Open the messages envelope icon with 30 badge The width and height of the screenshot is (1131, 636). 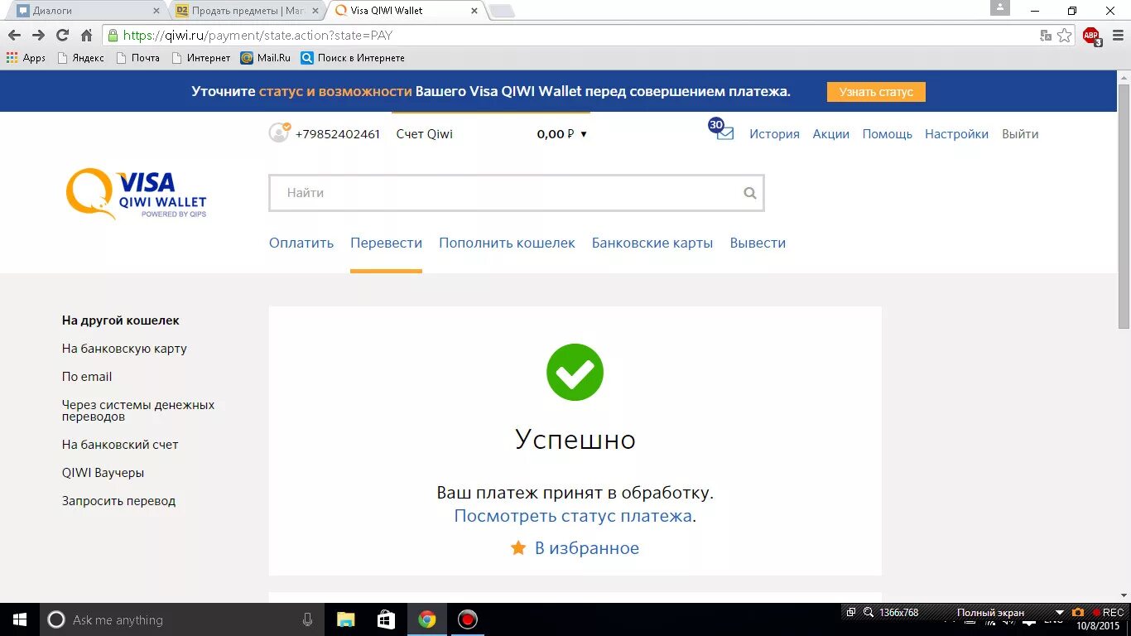coord(721,130)
